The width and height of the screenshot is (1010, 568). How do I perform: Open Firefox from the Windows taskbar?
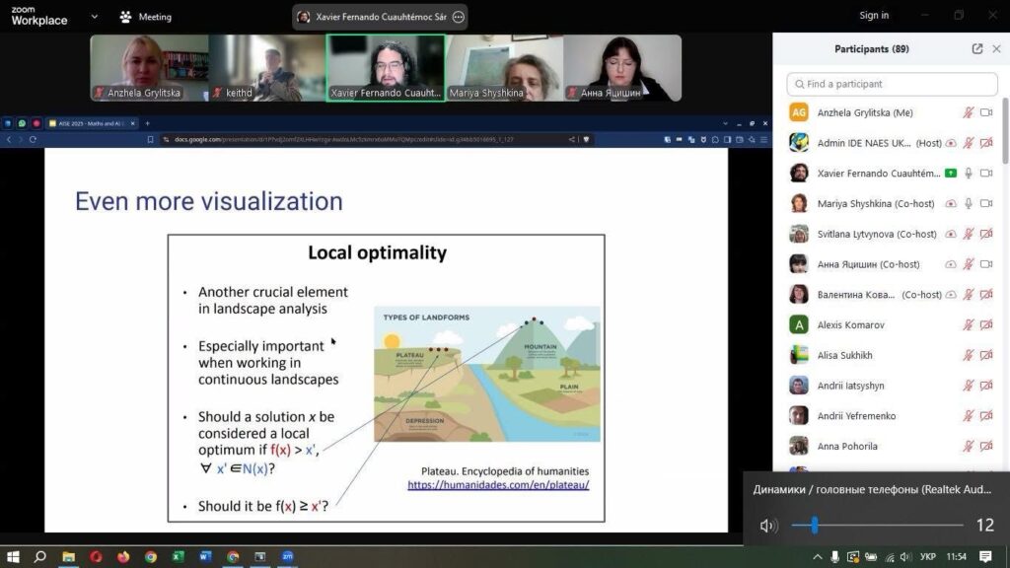coord(123,557)
